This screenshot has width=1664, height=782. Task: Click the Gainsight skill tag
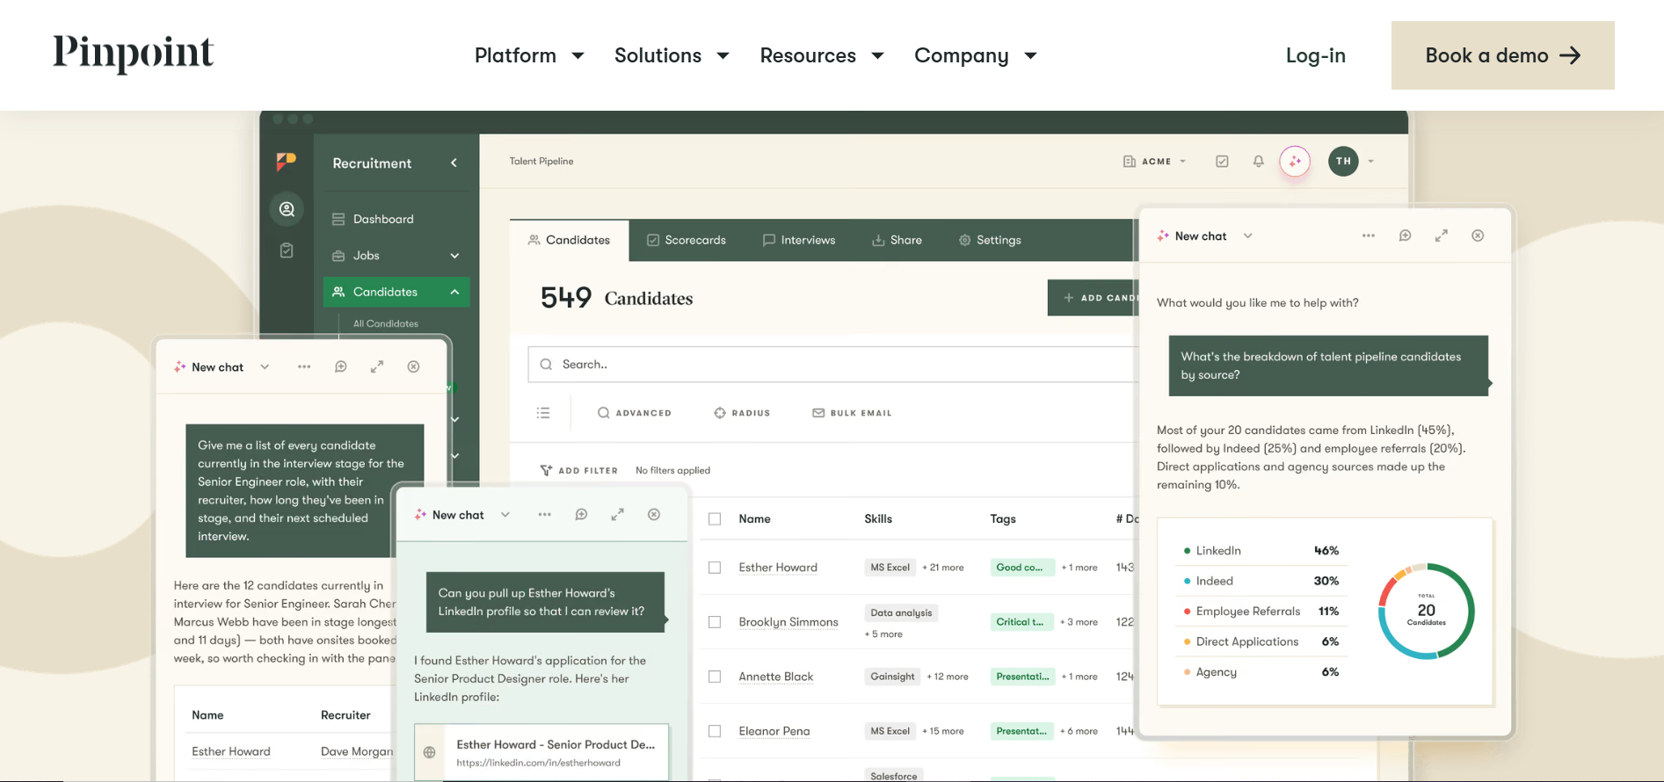coord(892,677)
